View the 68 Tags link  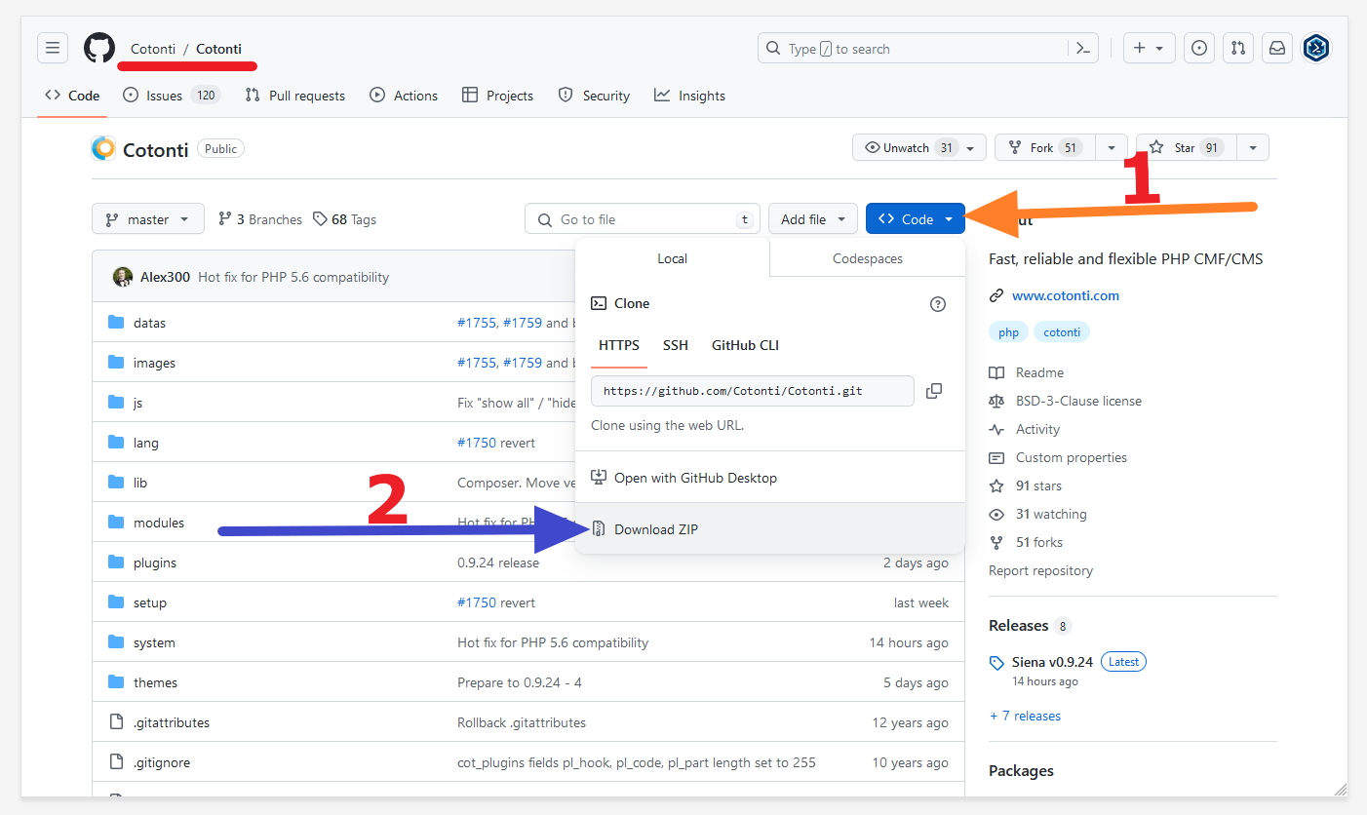coord(345,219)
